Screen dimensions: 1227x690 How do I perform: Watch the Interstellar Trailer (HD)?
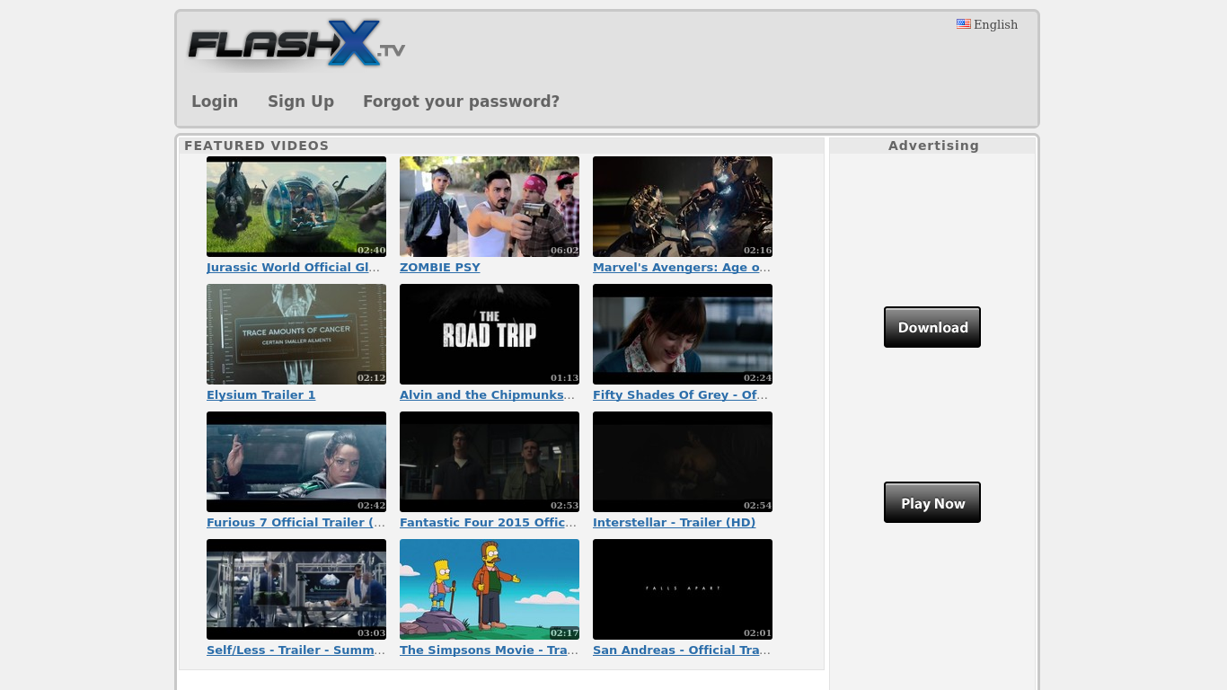pos(674,522)
